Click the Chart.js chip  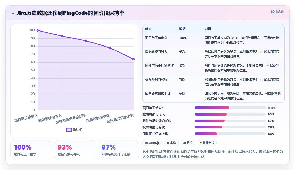click(153, 143)
